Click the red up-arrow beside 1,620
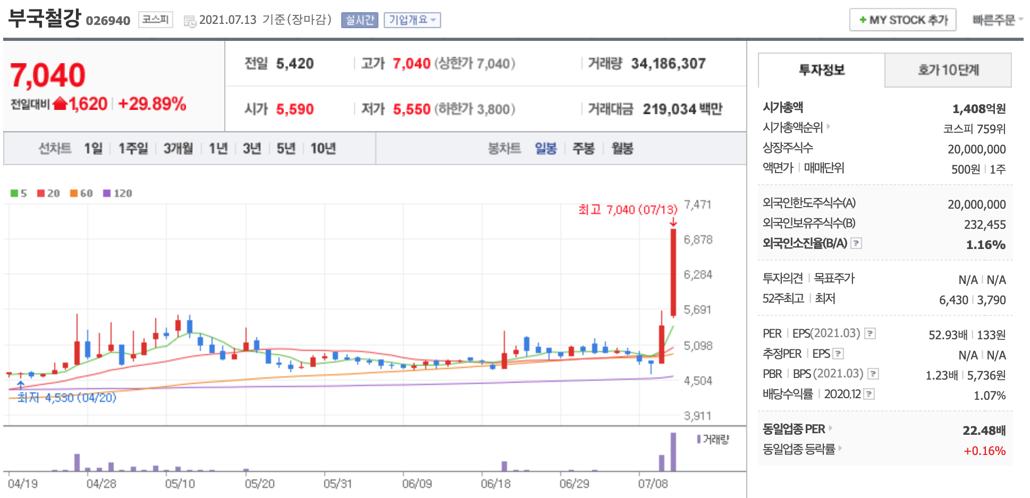The height and width of the screenshot is (498, 1030). pos(60,103)
